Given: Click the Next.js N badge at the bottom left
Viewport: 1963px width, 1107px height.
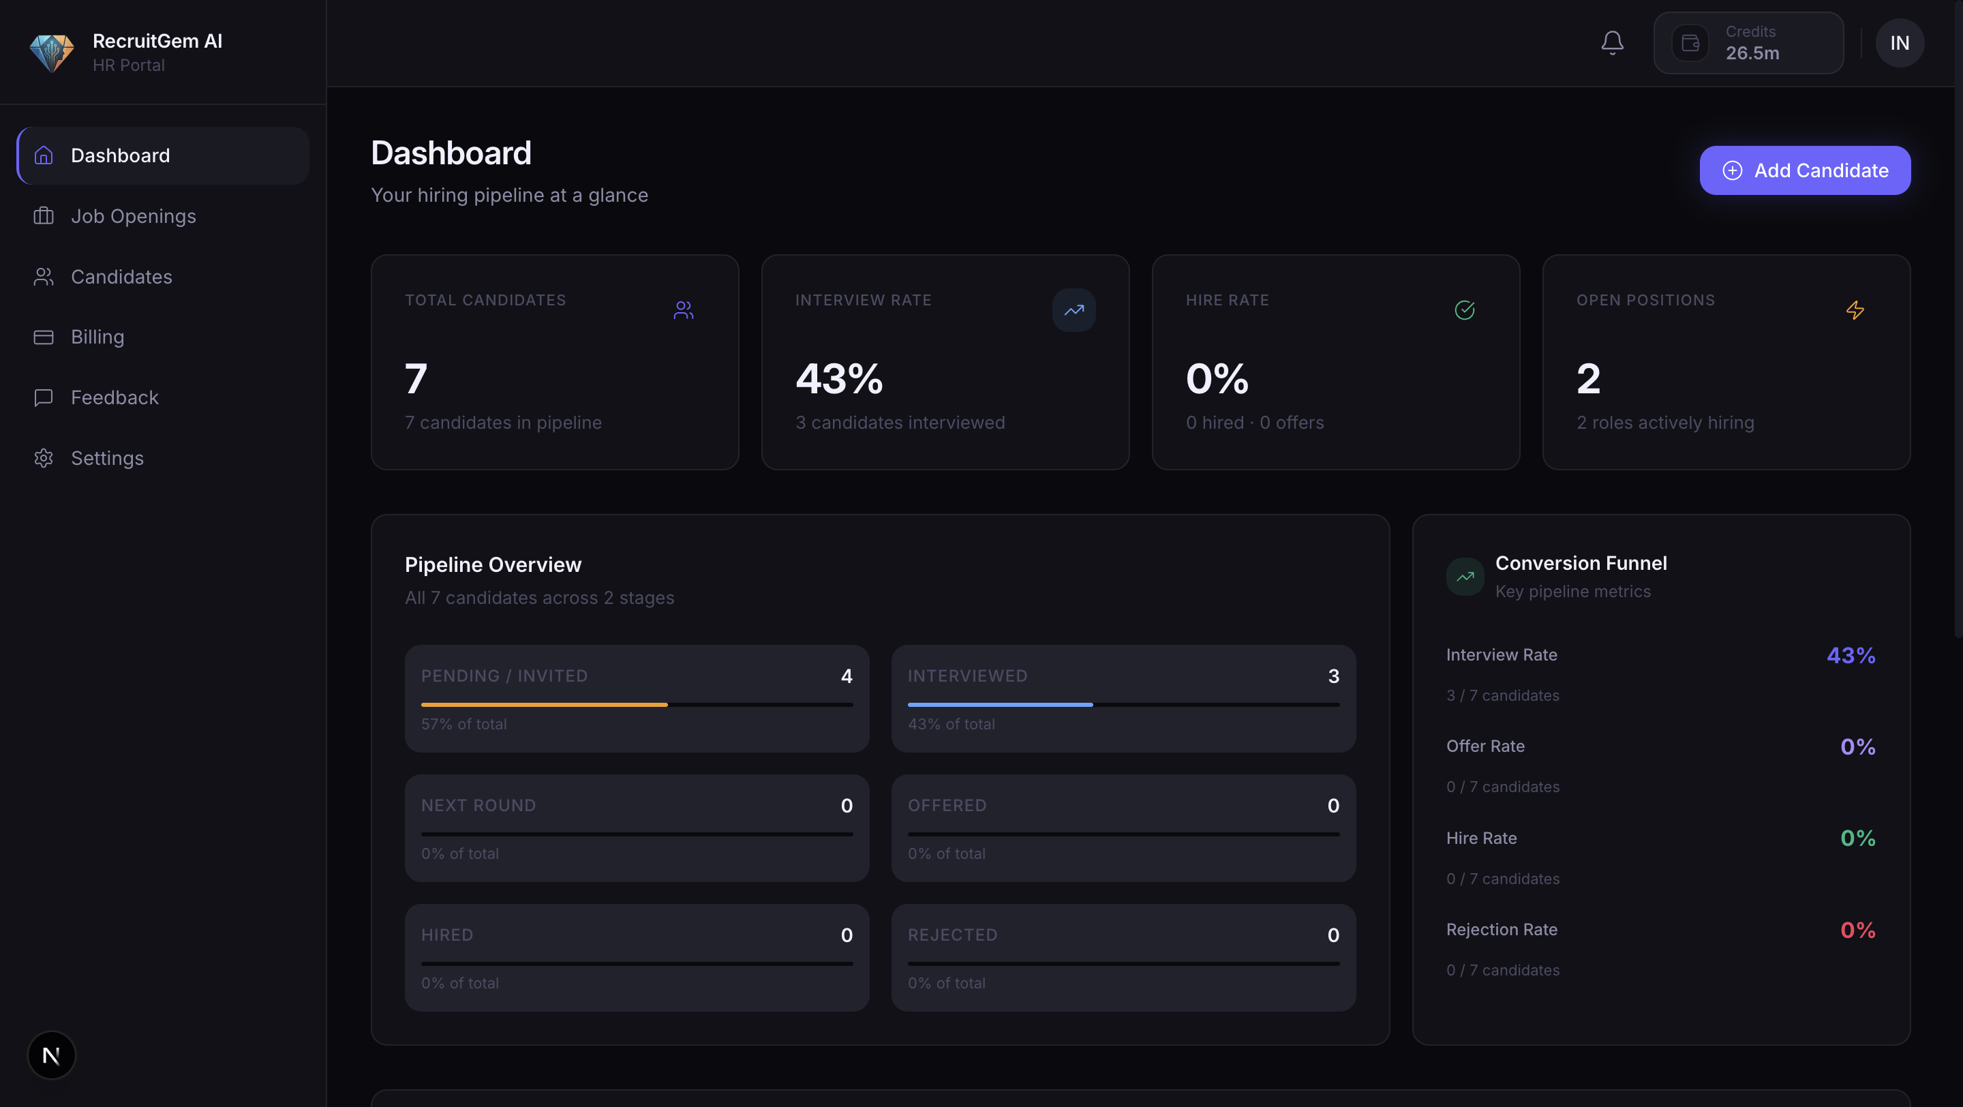Looking at the screenshot, I should click(52, 1055).
